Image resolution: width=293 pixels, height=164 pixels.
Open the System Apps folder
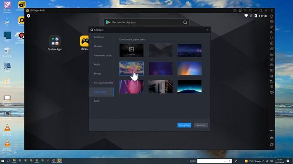(55, 43)
